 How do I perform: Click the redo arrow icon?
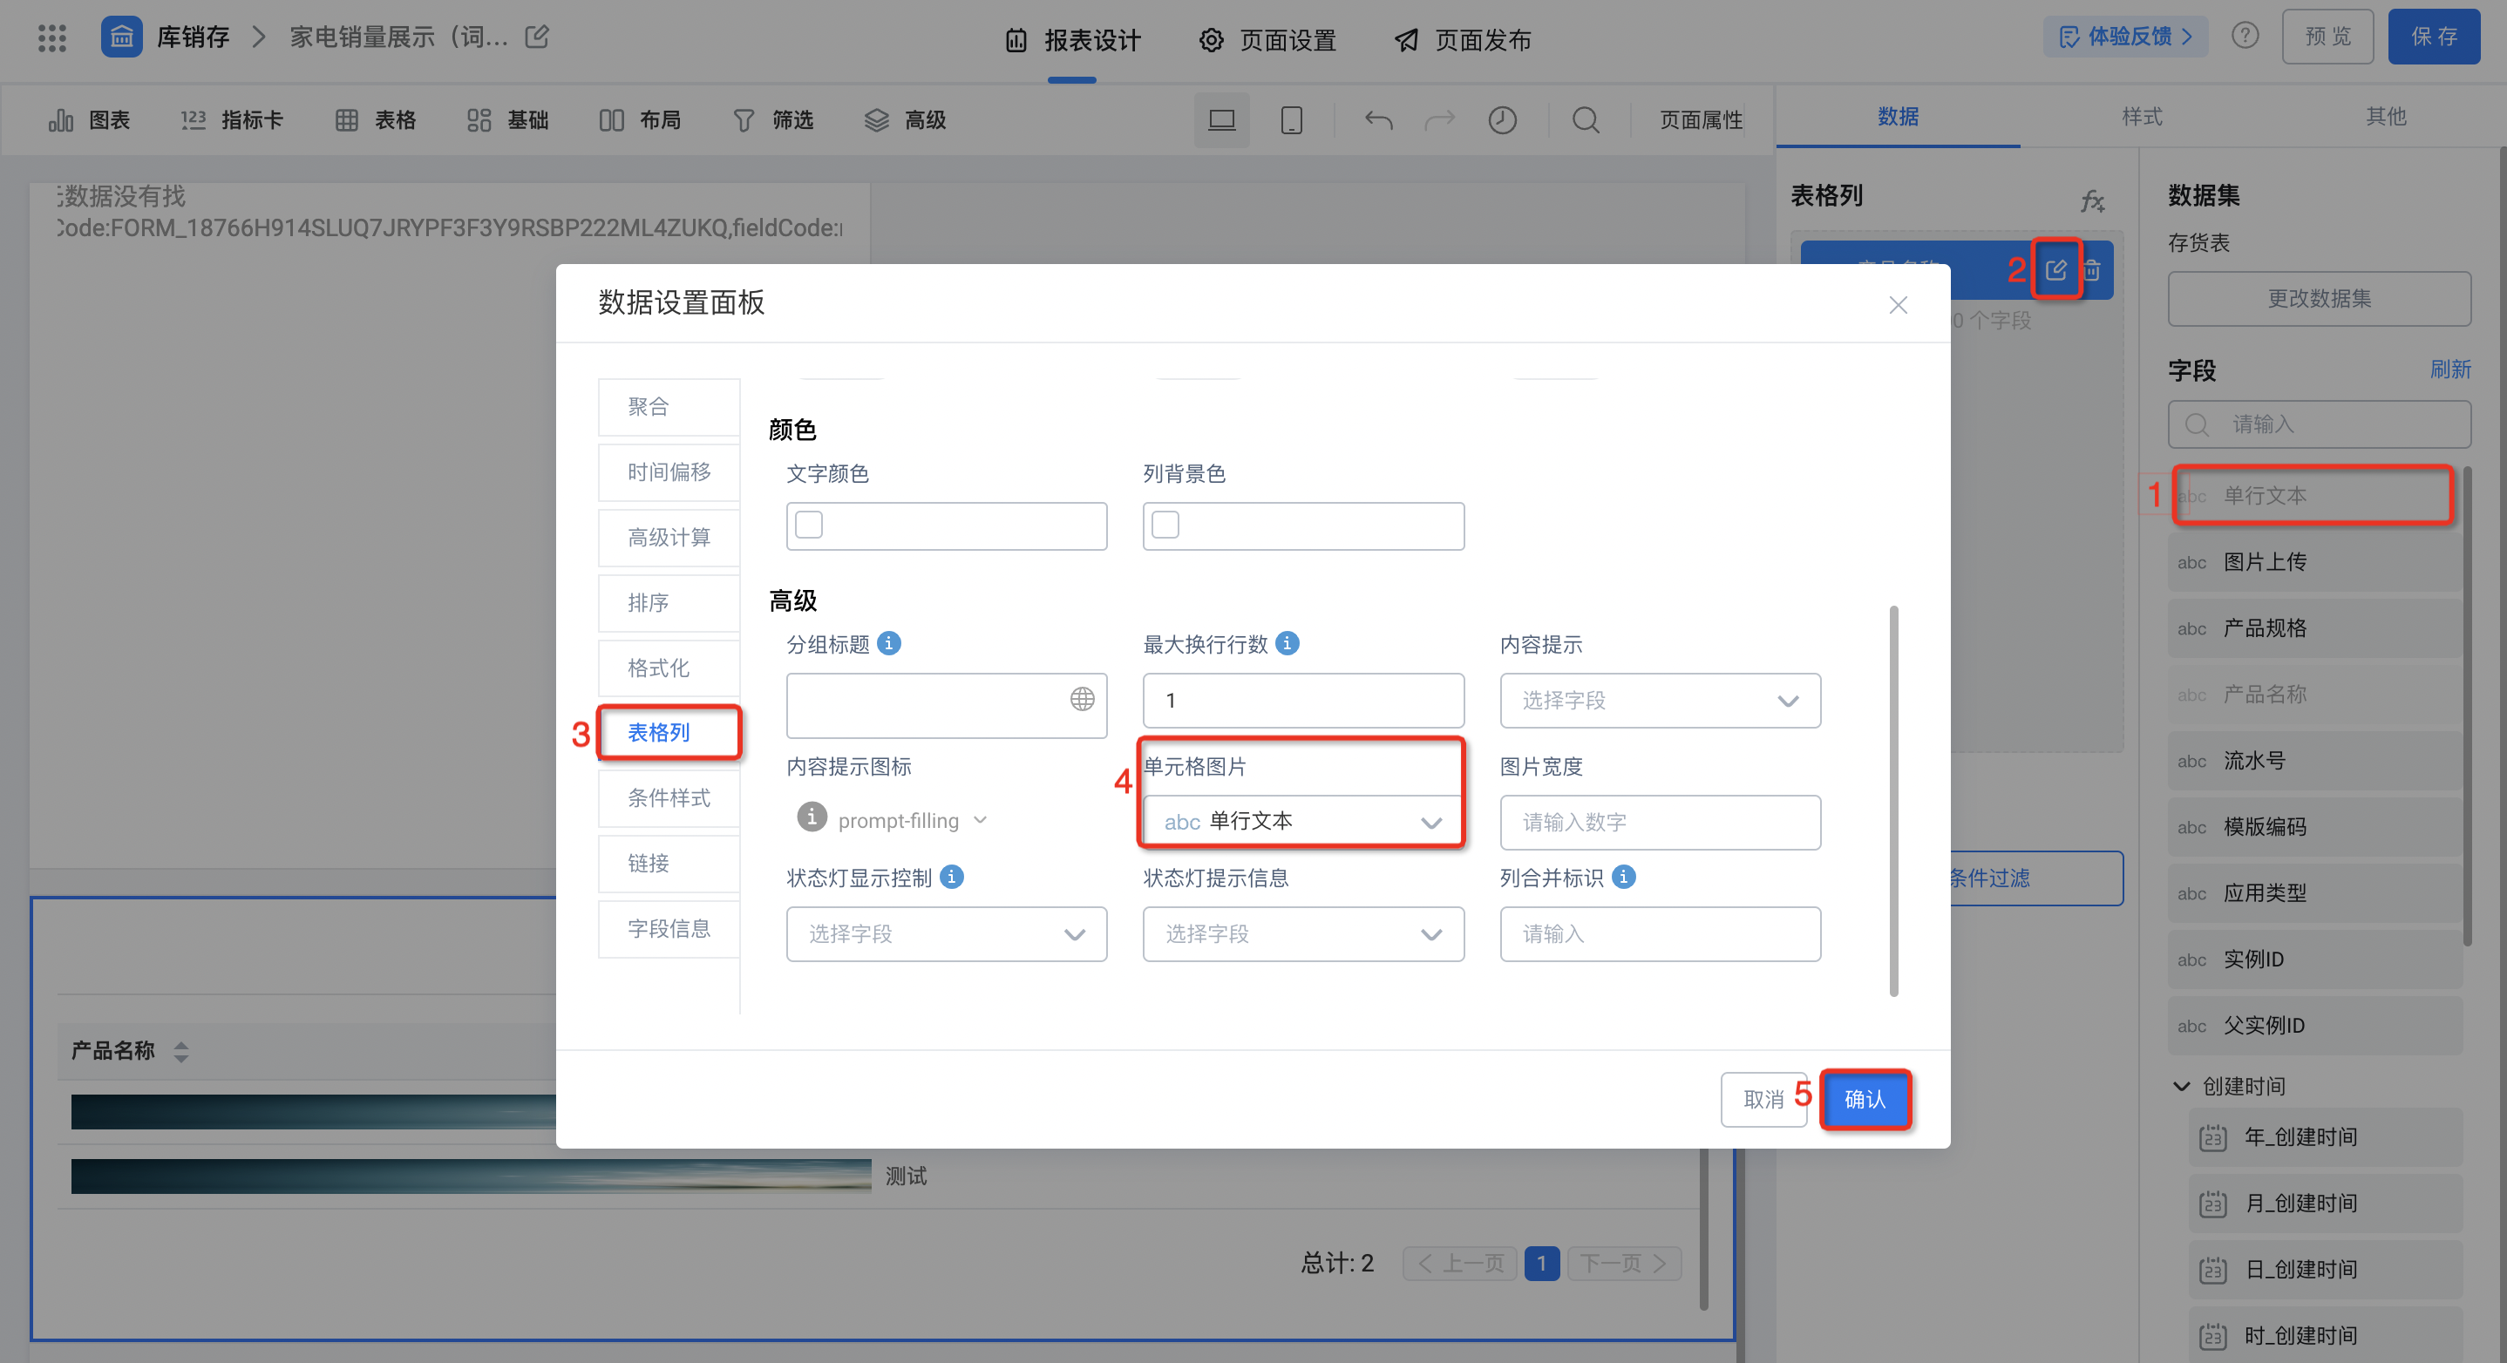pyautogui.click(x=1439, y=119)
